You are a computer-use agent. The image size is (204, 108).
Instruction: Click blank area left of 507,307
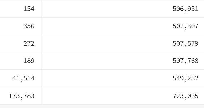[x=107, y=26]
